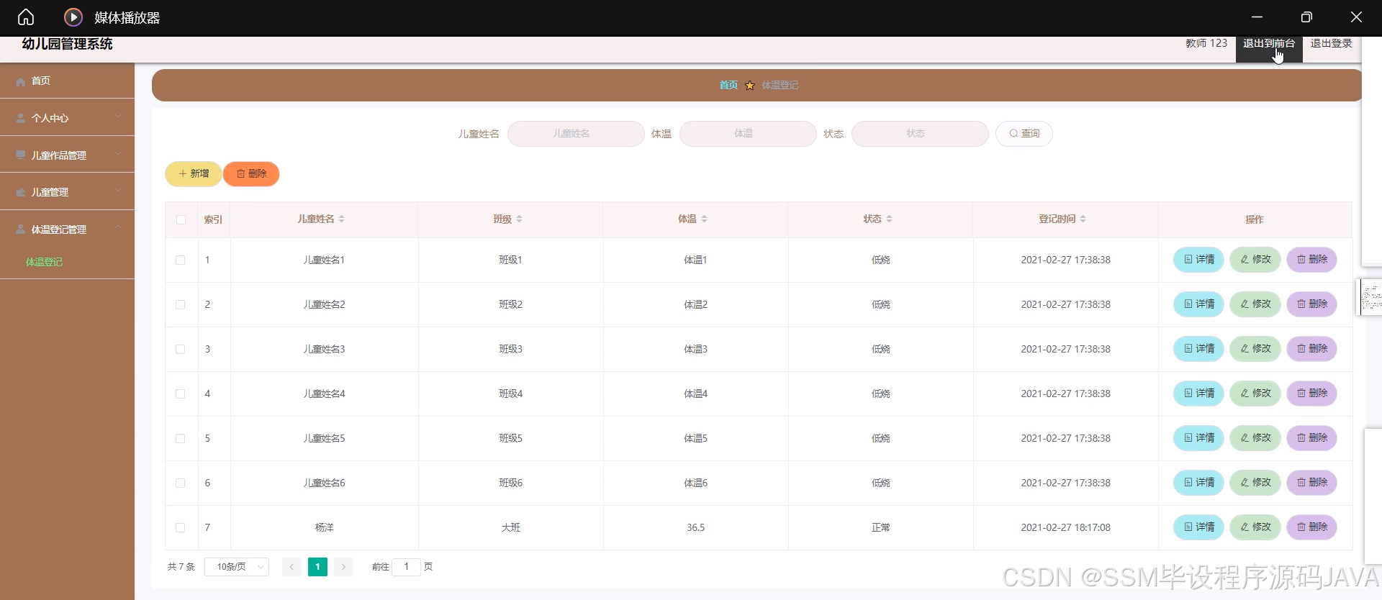Toggle the select-all checkbox in table header

(x=181, y=219)
